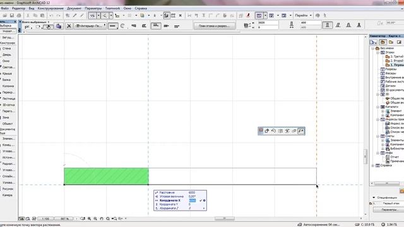The height and width of the screenshot is (227, 404).
Task: Open the Вид menu
Action: click(32, 8)
